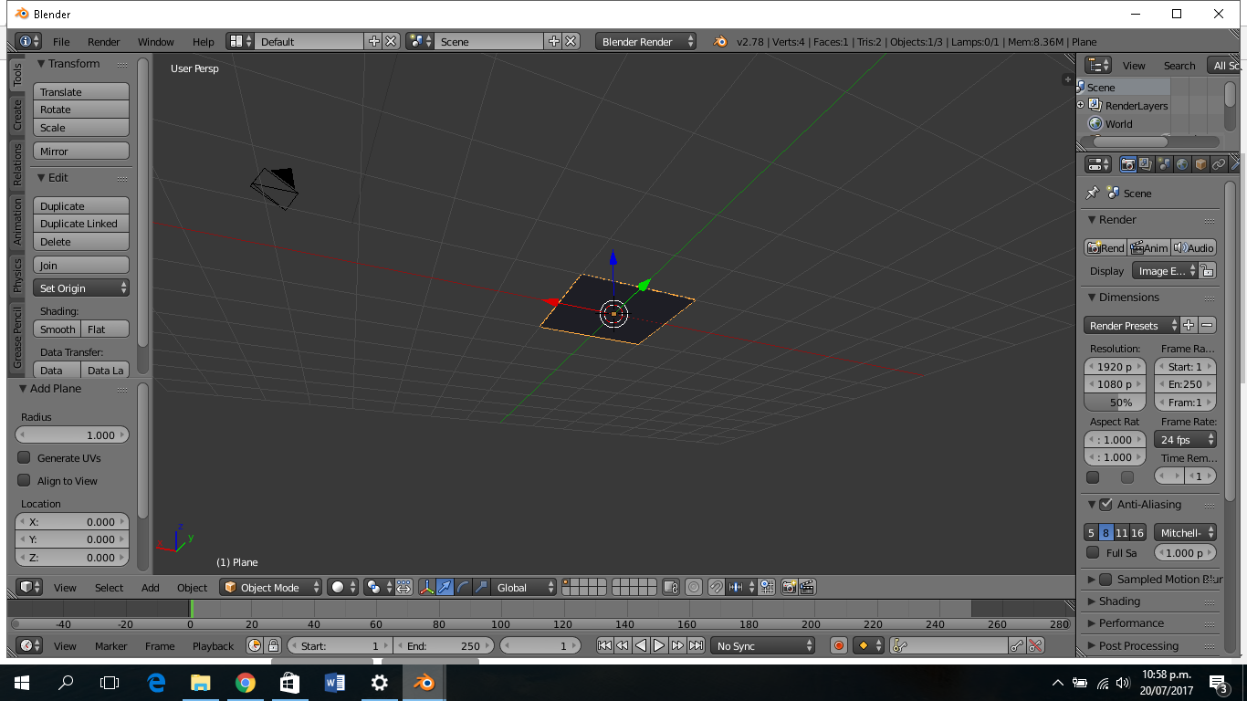Open the World properties tab icon
The height and width of the screenshot is (701, 1247).
[x=1182, y=164]
